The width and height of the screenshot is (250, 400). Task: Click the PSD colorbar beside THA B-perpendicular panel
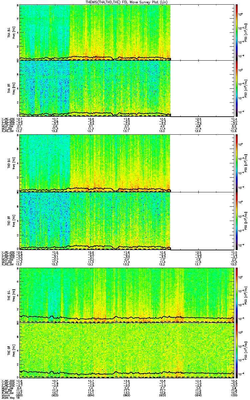click(x=237, y=32)
